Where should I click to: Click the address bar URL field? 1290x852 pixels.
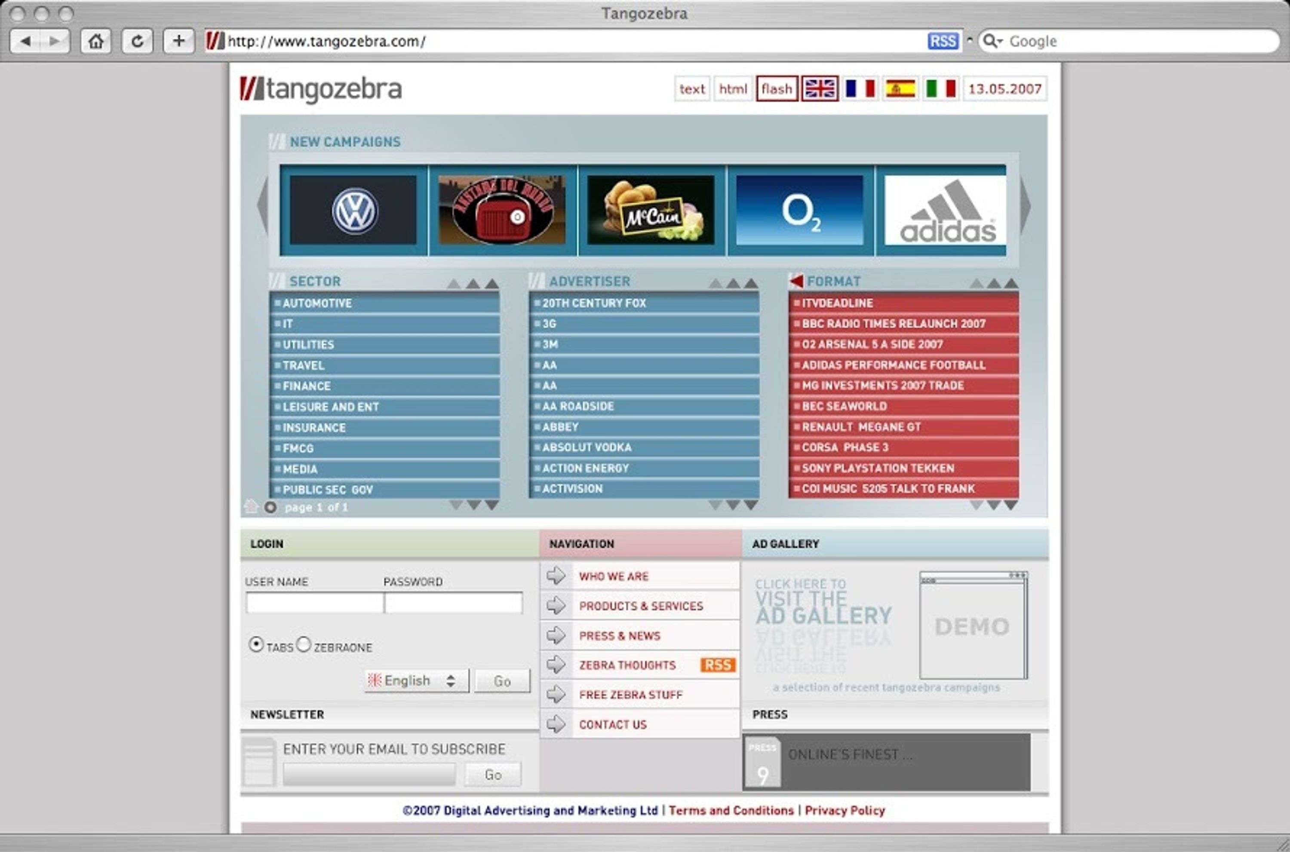(565, 41)
